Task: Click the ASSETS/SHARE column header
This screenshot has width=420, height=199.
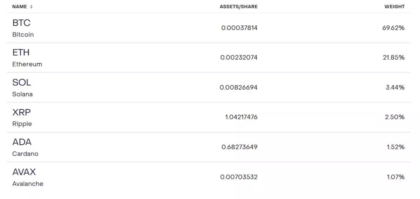Action: point(239,7)
